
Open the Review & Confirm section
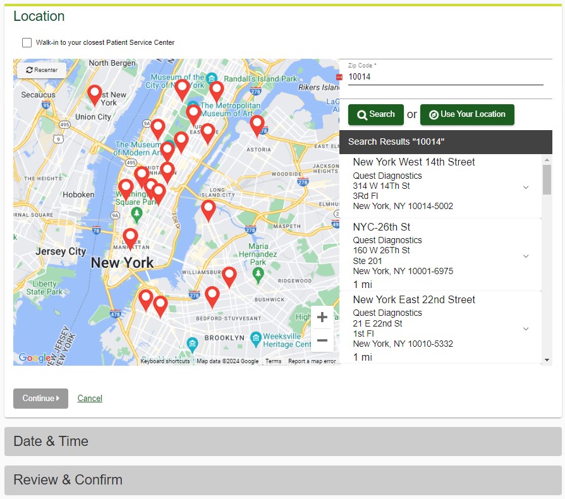click(283, 479)
